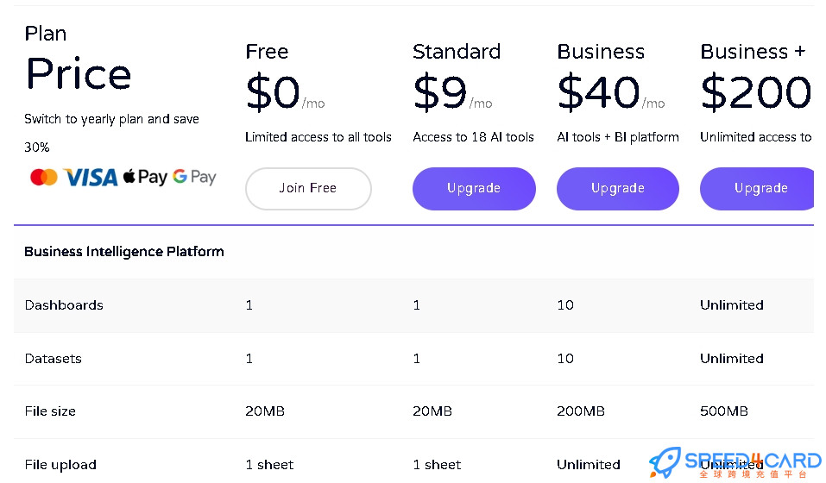Click the yearly plan savings text

point(111,133)
